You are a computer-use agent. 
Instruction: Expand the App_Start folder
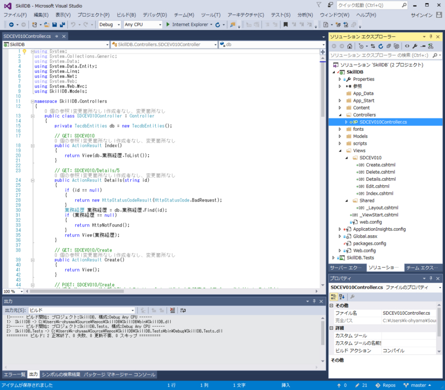tap(340, 101)
